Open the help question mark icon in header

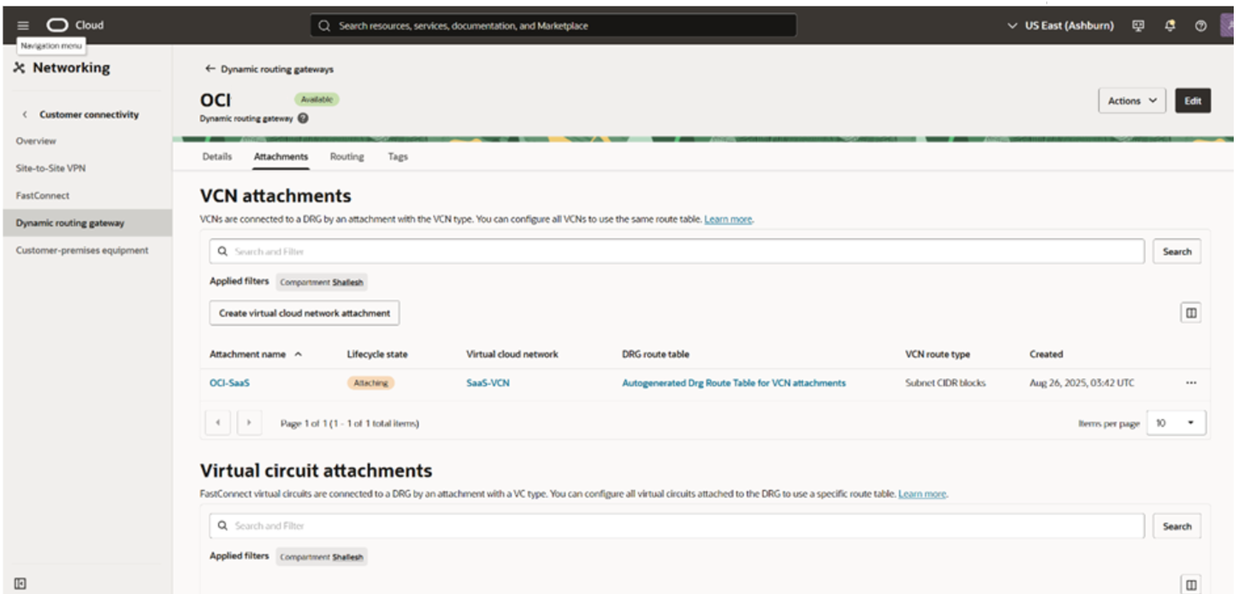tap(1200, 26)
